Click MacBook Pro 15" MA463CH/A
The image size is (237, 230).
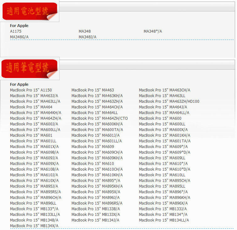click(x=164, y=90)
